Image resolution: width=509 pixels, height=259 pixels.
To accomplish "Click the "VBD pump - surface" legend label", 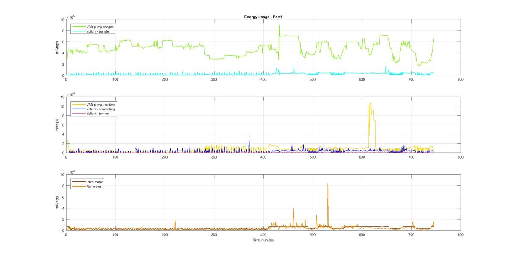I will click(x=101, y=105).
